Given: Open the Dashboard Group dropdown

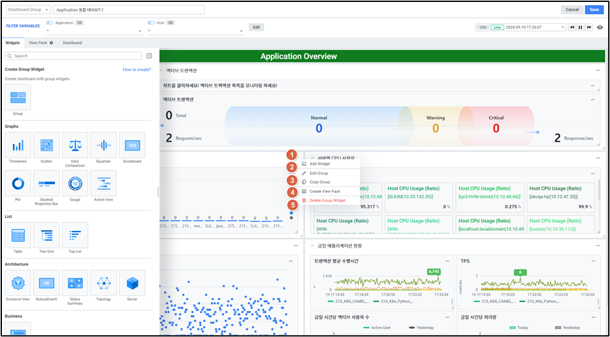Looking at the screenshot, I should [x=27, y=10].
